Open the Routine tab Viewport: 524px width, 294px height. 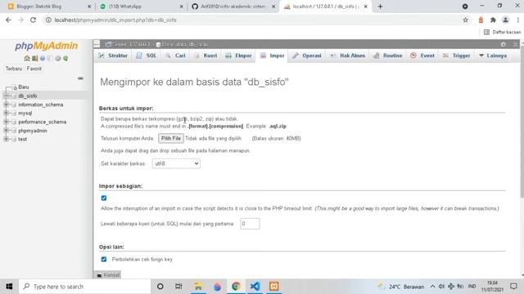[x=387, y=56]
